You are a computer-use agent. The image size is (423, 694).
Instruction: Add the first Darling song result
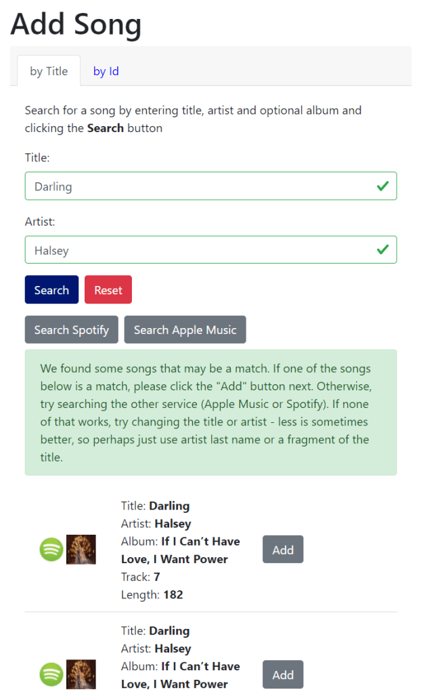coord(283,550)
